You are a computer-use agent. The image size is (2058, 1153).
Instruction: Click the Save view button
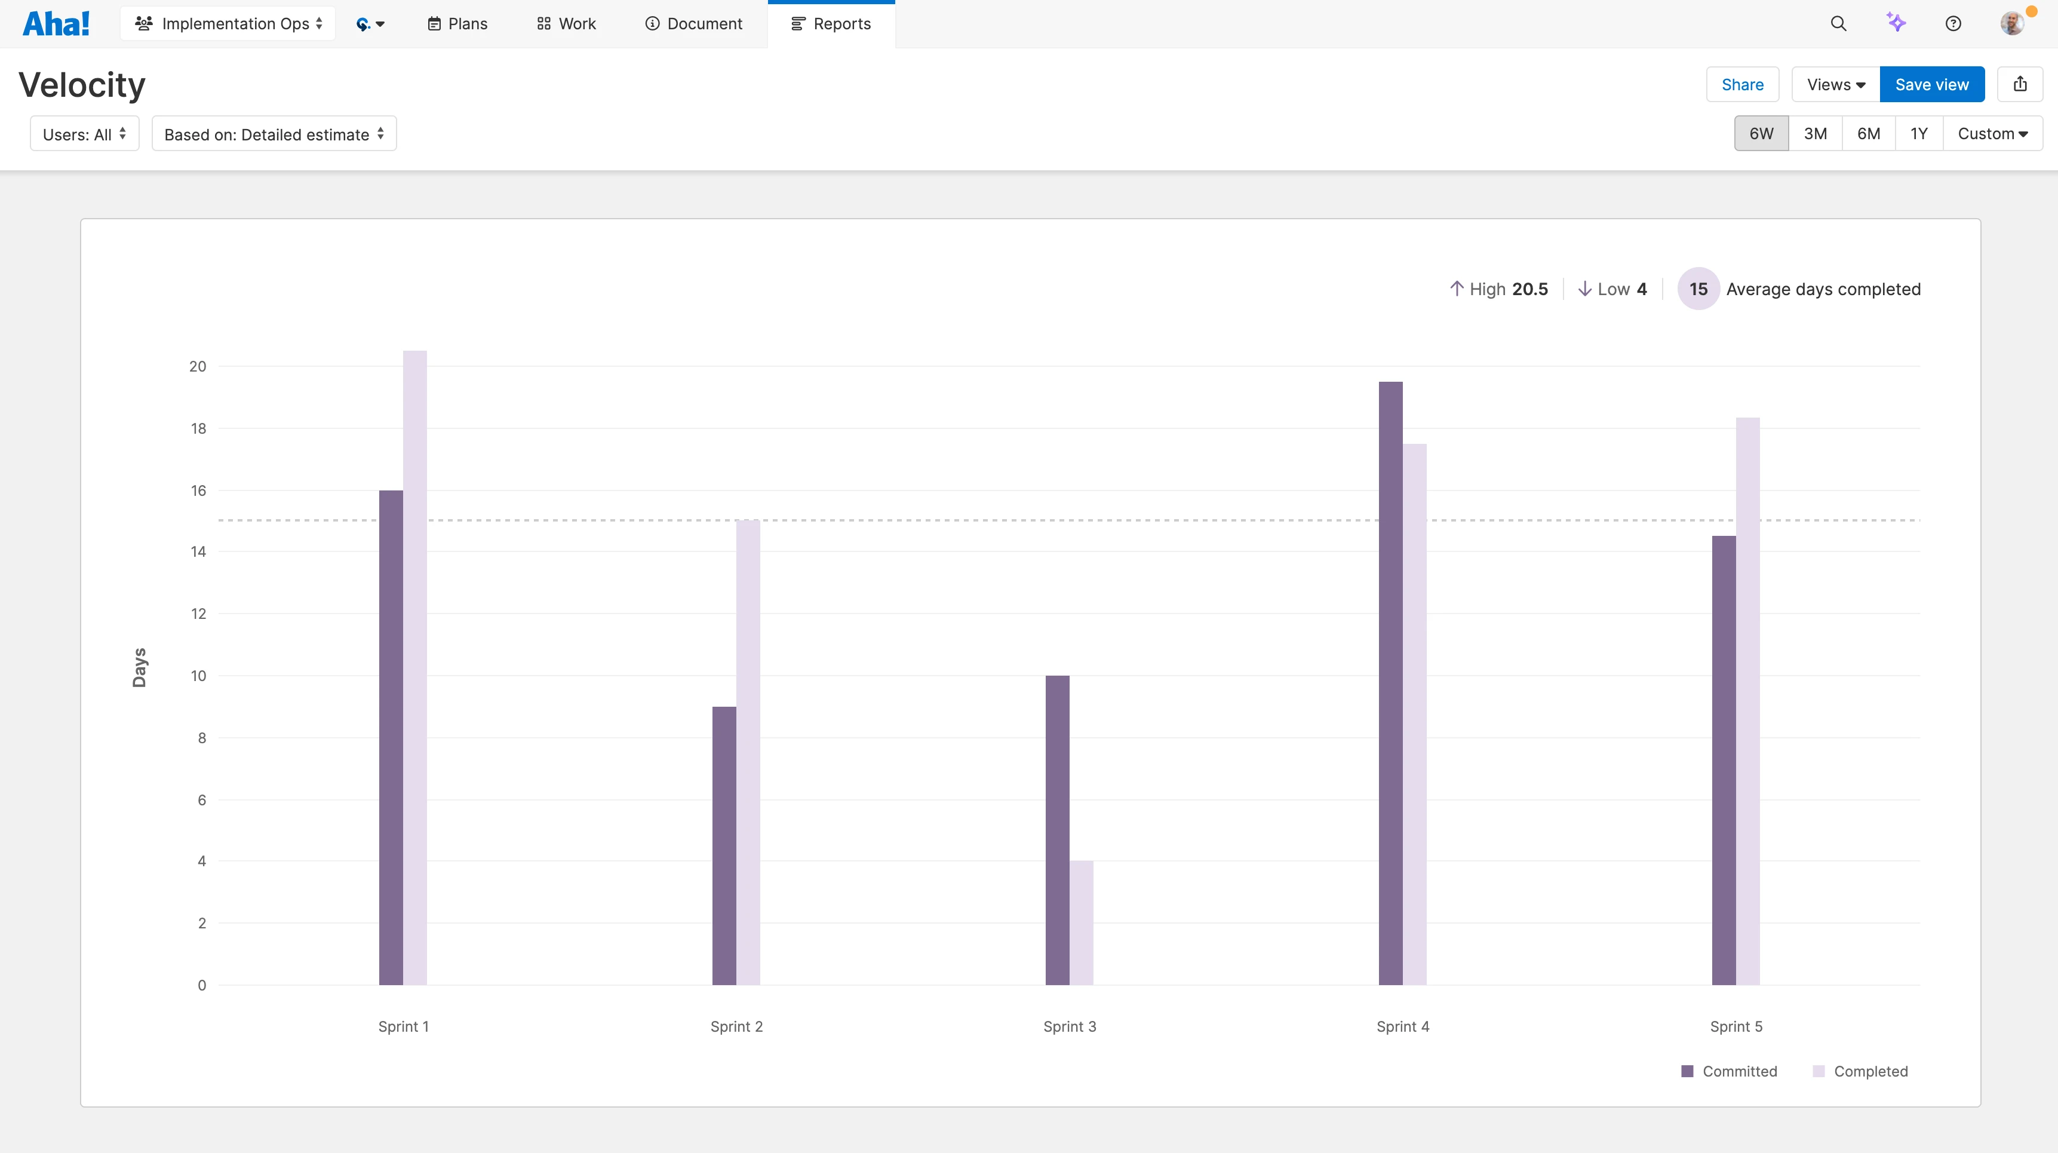pos(1932,84)
